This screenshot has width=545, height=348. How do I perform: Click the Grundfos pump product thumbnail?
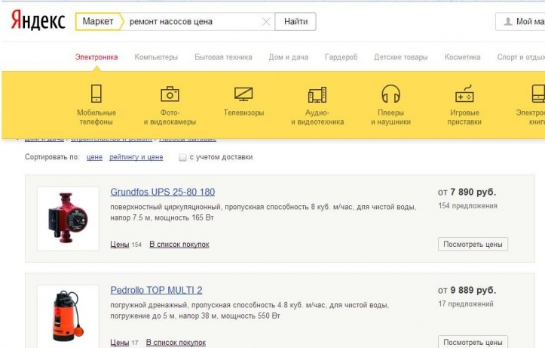click(x=68, y=218)
